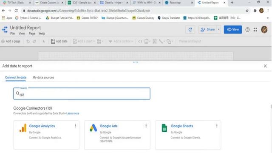Open the Add a control dropdown
The height and width of the screenshot is (153, 272).
click(x=121, y=41)
